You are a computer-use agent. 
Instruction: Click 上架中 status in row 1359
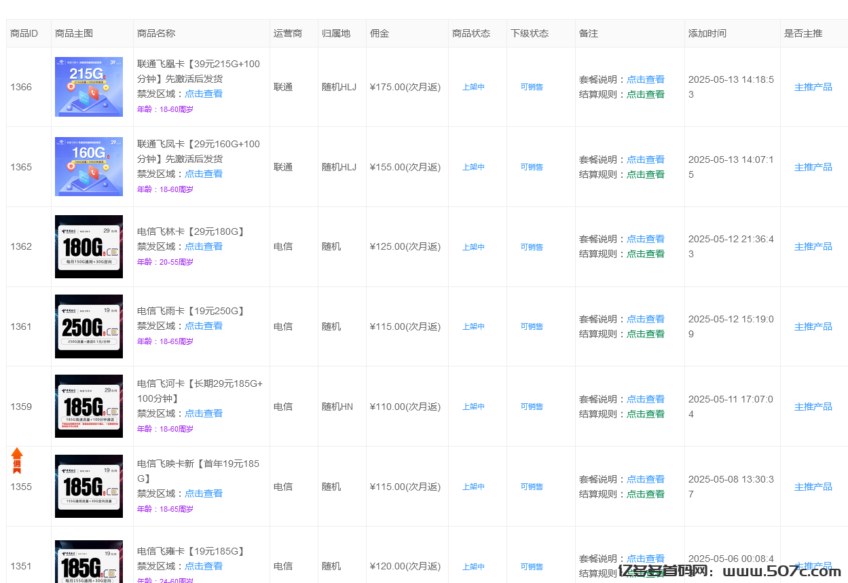click(x=474, y=407)
